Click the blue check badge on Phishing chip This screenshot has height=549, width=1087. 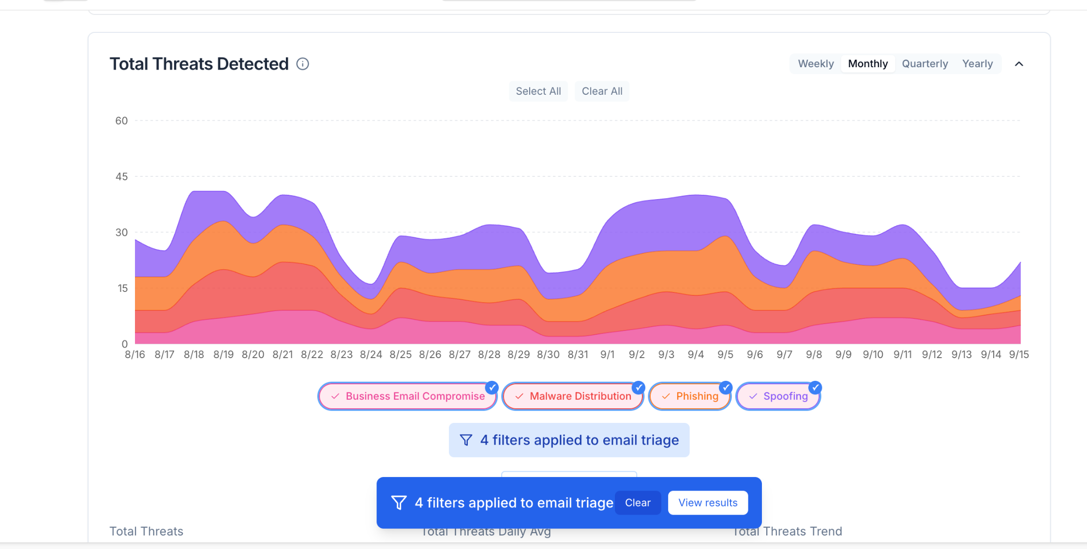pyautogui.click(x=726, y=388)
